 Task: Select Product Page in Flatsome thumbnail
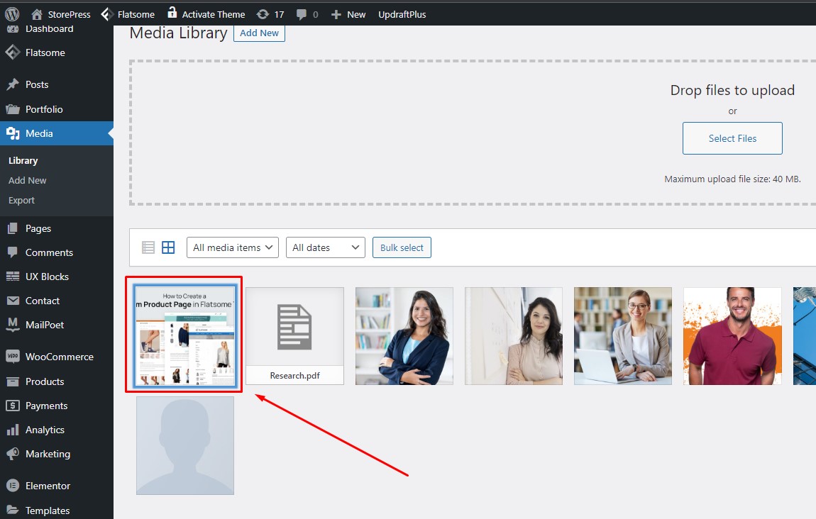coord(184,335)
